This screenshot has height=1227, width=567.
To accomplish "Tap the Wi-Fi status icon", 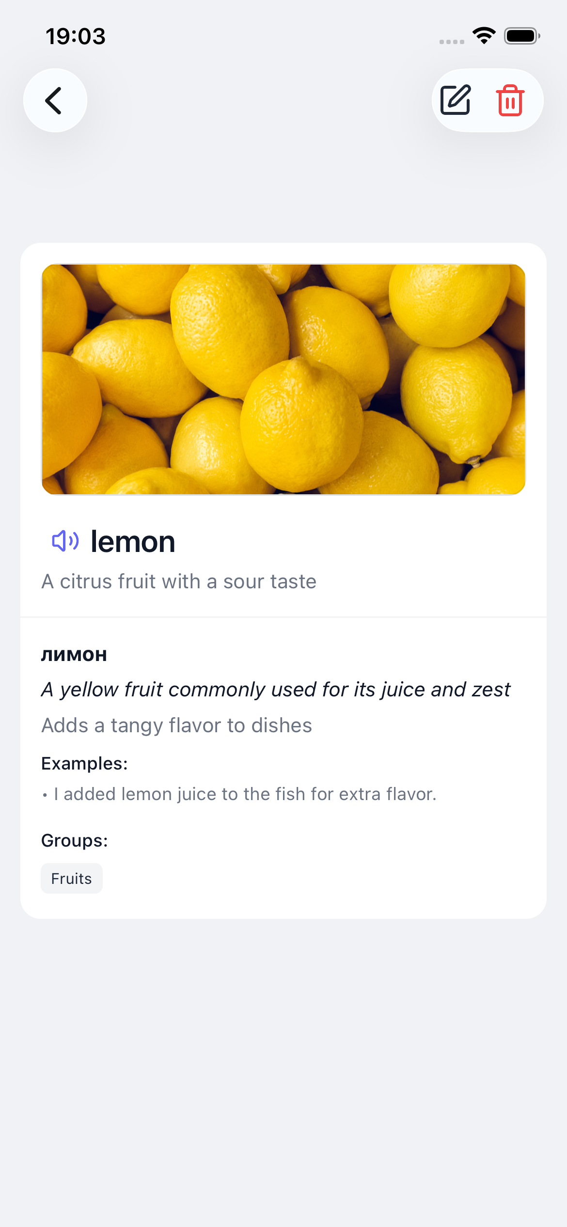I will 484,35.
